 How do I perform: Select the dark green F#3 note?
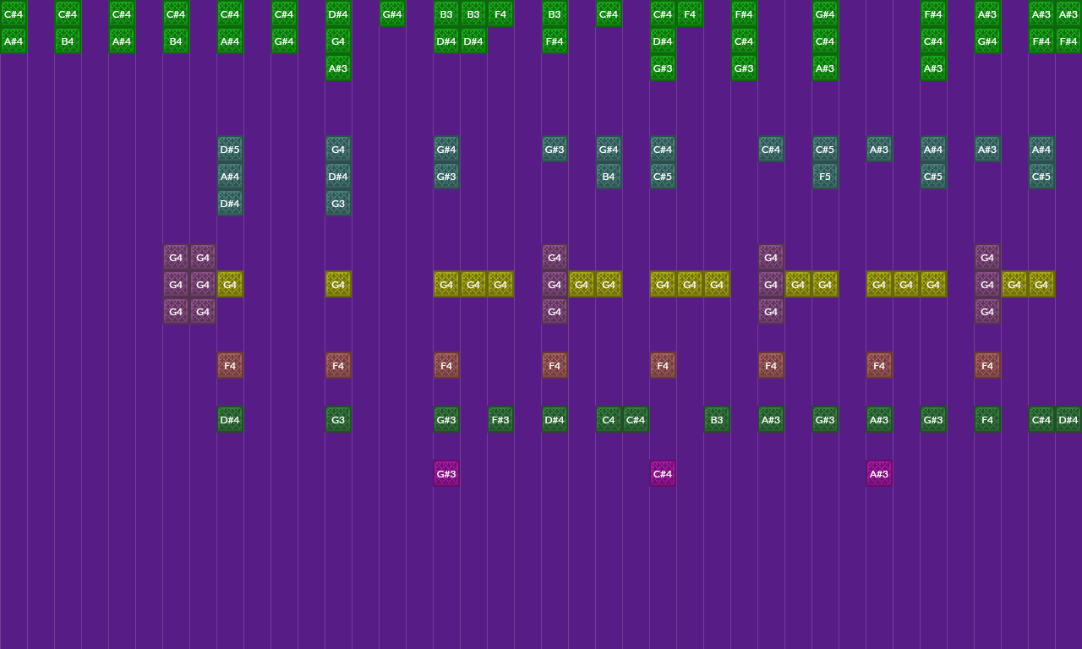tap(500, 419)
